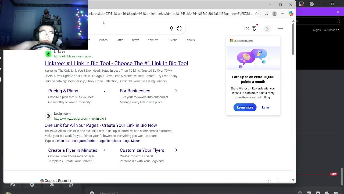The width and height of the screenshot is (344, 194).
Task: Click the Bing account sign-in avatar
Action: pos(267,29)
